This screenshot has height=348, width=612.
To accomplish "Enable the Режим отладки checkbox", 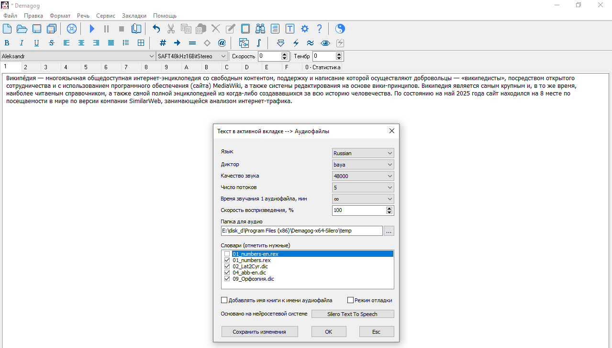I will pos(350,300).
